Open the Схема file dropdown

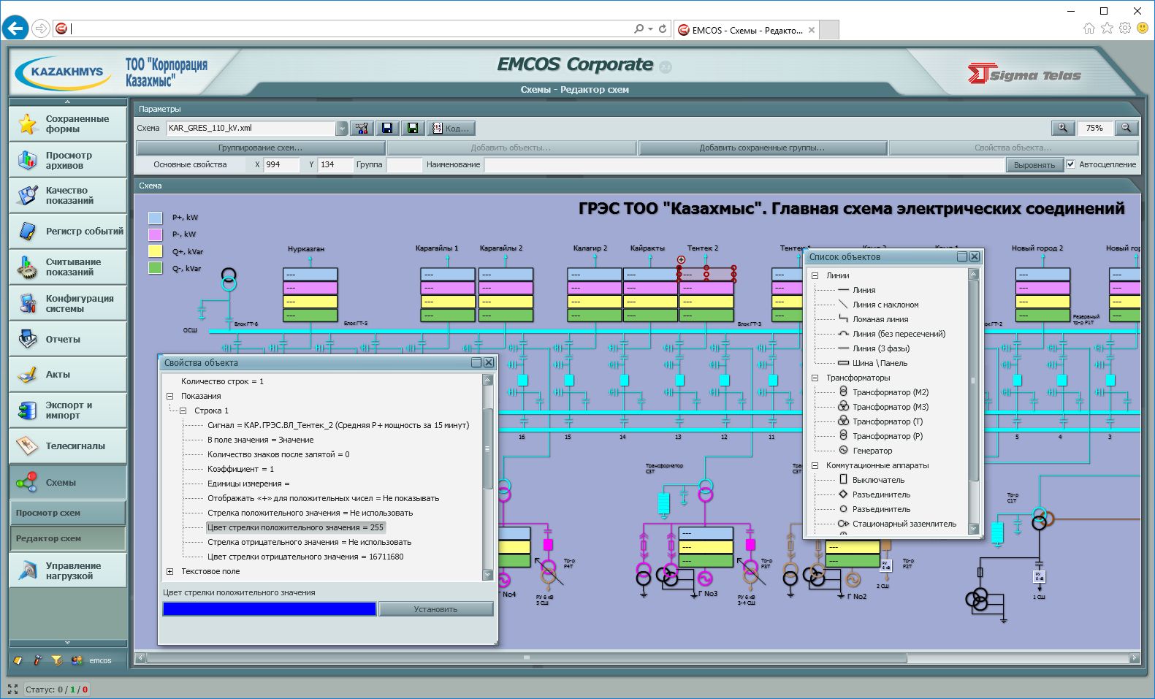pyautogui.click(x=342, y=128)
